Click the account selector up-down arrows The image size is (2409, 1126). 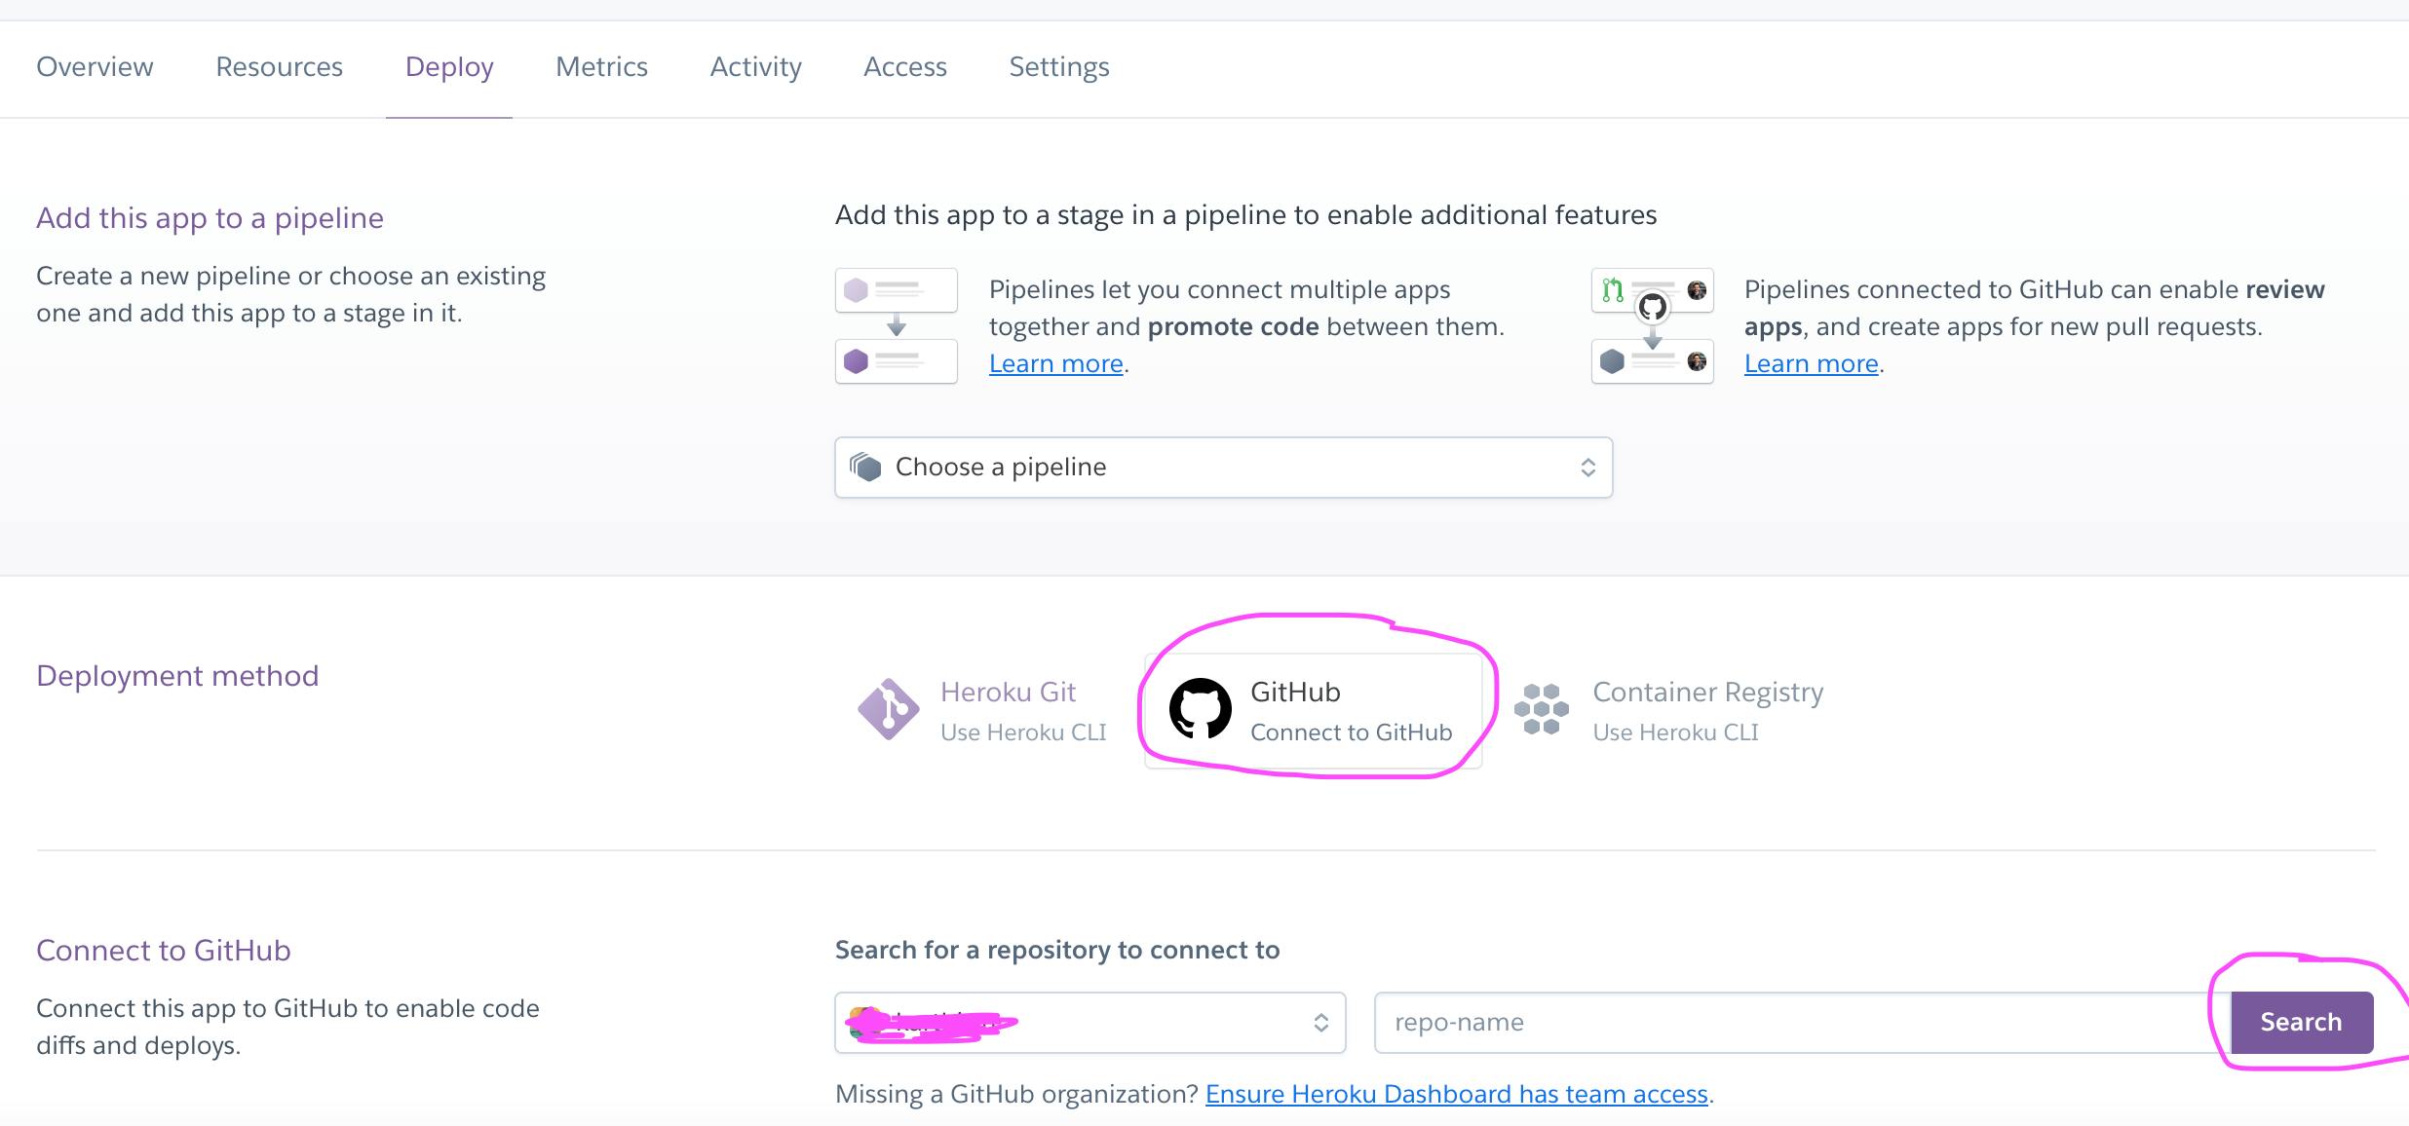click(1321, 1023)
